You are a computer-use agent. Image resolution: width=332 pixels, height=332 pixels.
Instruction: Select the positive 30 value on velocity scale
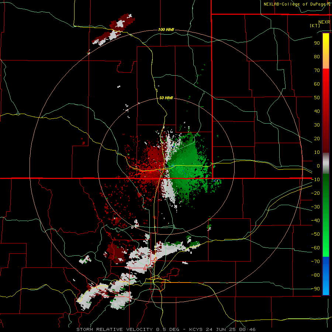pos(317,125)
